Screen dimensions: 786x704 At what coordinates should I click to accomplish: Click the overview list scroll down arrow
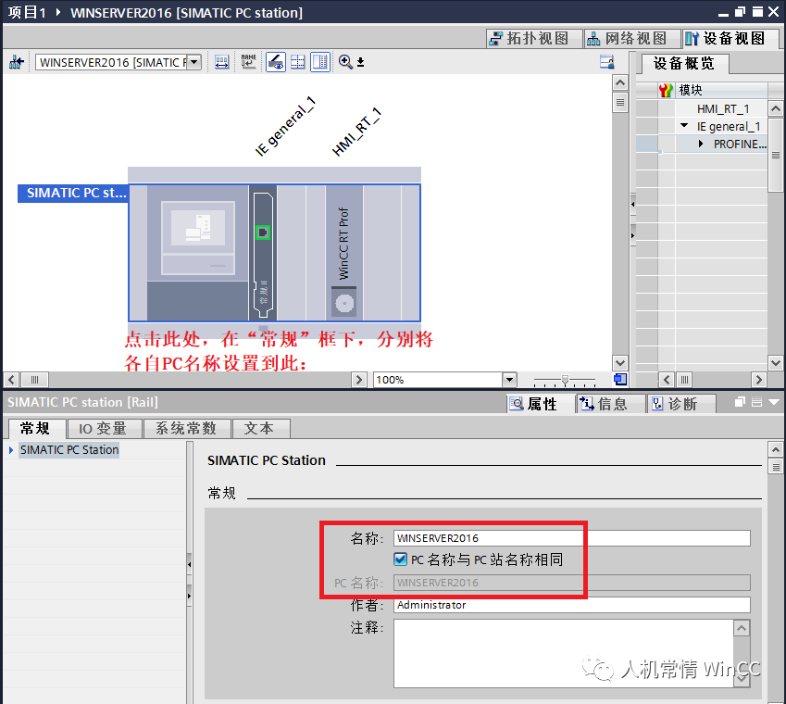(x=776, y=362)
